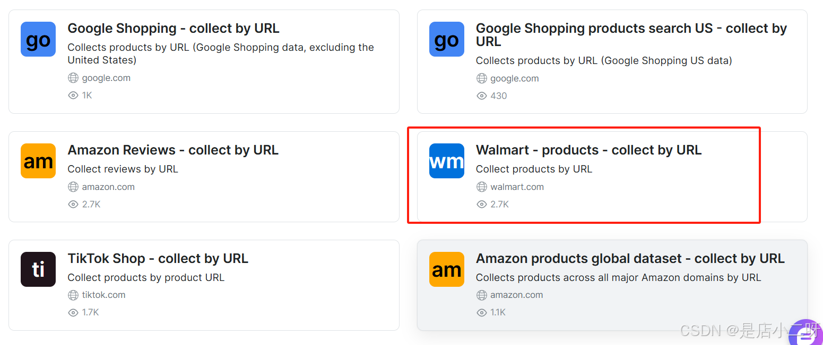
Task: Open 'Walmart - products - collect by URL' title
Action: coord(588,150)
